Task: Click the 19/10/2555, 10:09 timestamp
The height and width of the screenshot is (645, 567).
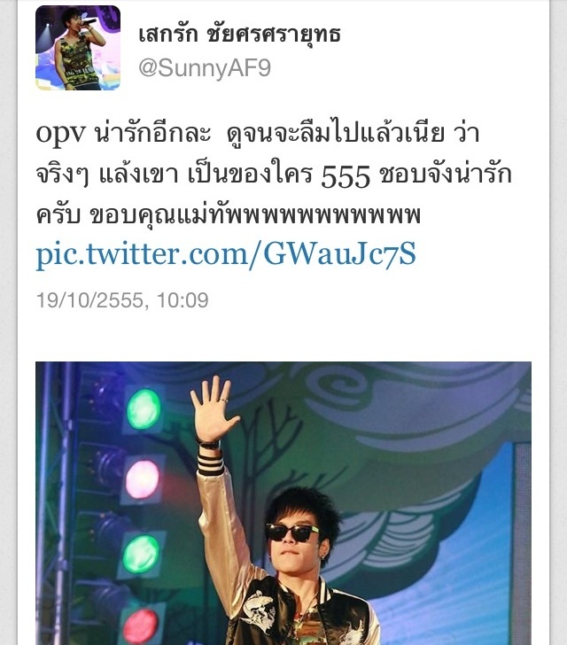Action: (x=122, y=299)
